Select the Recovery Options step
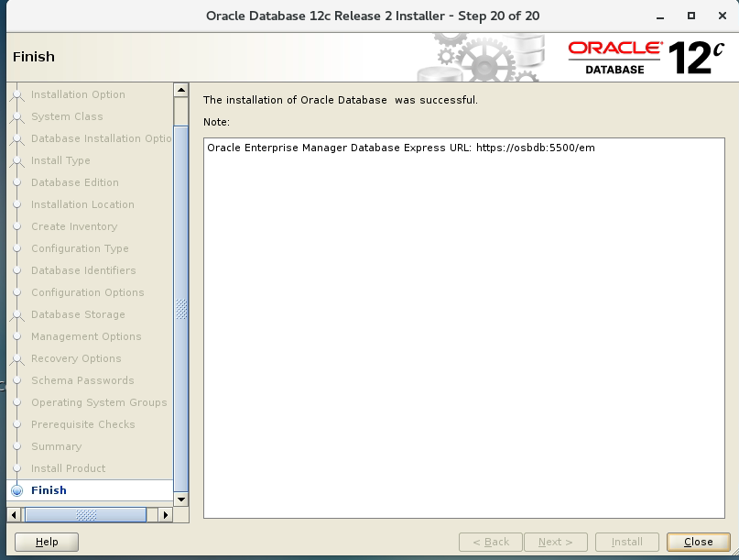This screenshot has height=560, width=739. point(76,358)
